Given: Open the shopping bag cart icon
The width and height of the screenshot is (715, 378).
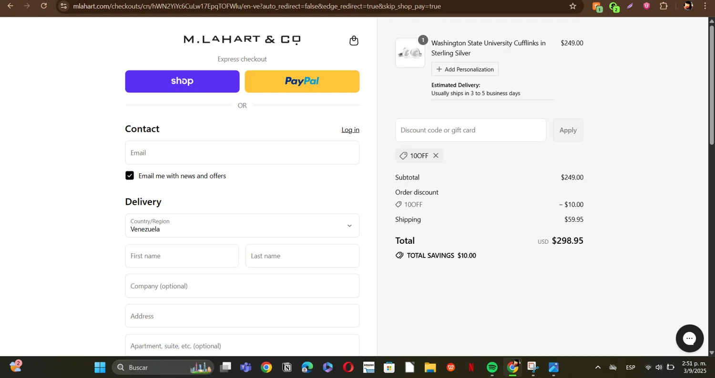Looking at the screenshot, I should click(354, 40).
